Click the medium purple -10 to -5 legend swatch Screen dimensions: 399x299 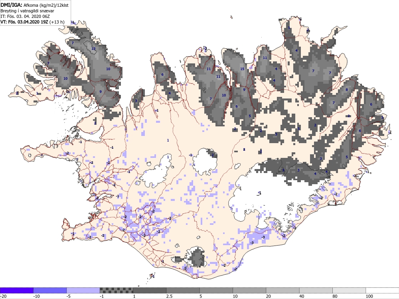click(x=50, y=290)
